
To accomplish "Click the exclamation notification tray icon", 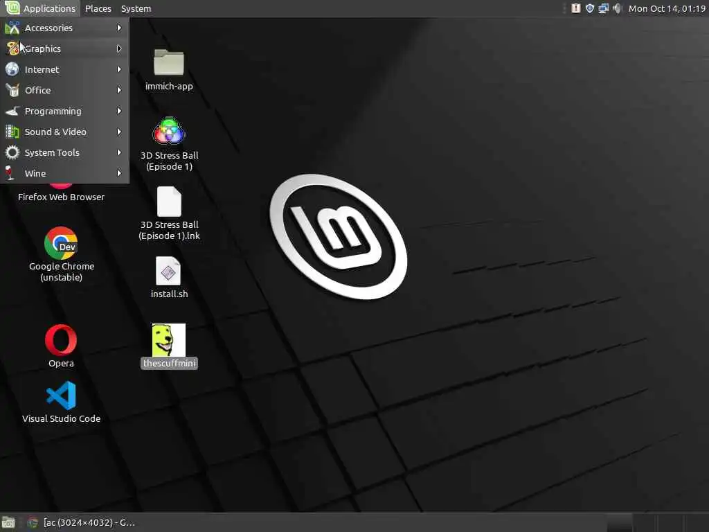I will (575, 8).
